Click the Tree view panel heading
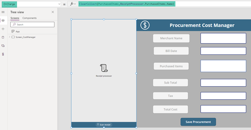 [17, 12]
